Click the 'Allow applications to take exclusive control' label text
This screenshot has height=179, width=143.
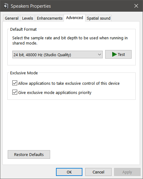(69, 83)
